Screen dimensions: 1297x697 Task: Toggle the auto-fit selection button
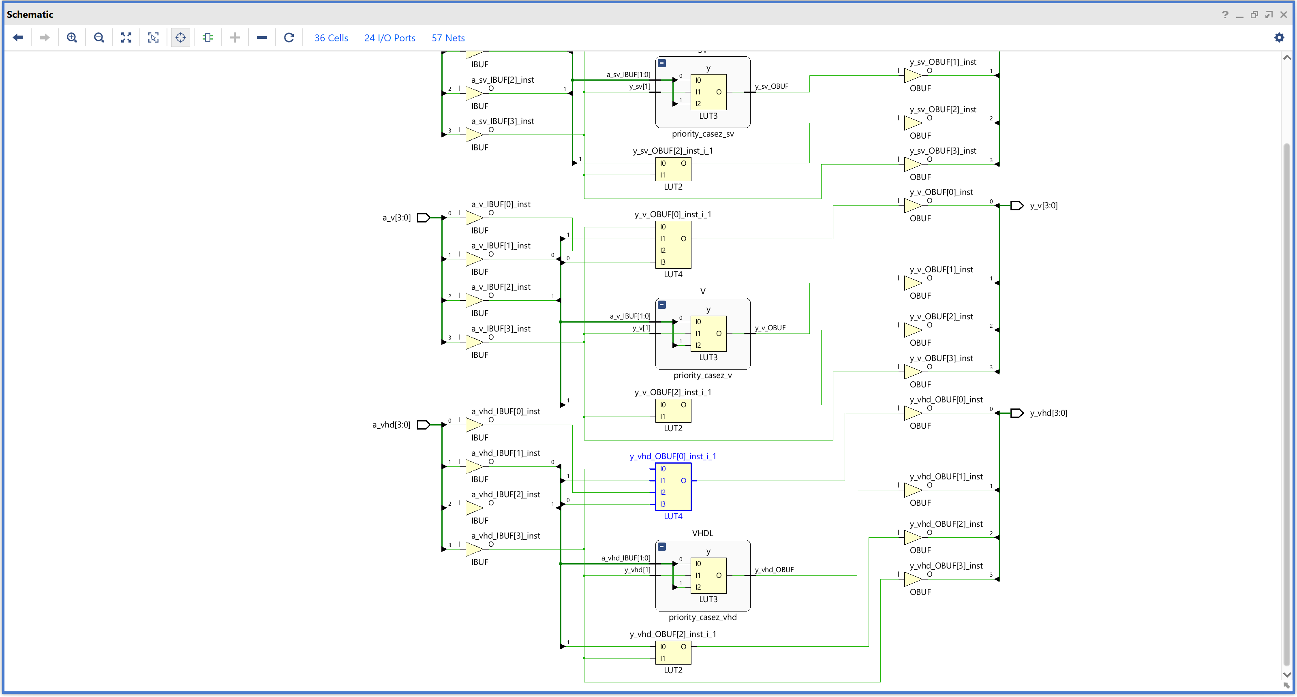(x=181, y=38)
